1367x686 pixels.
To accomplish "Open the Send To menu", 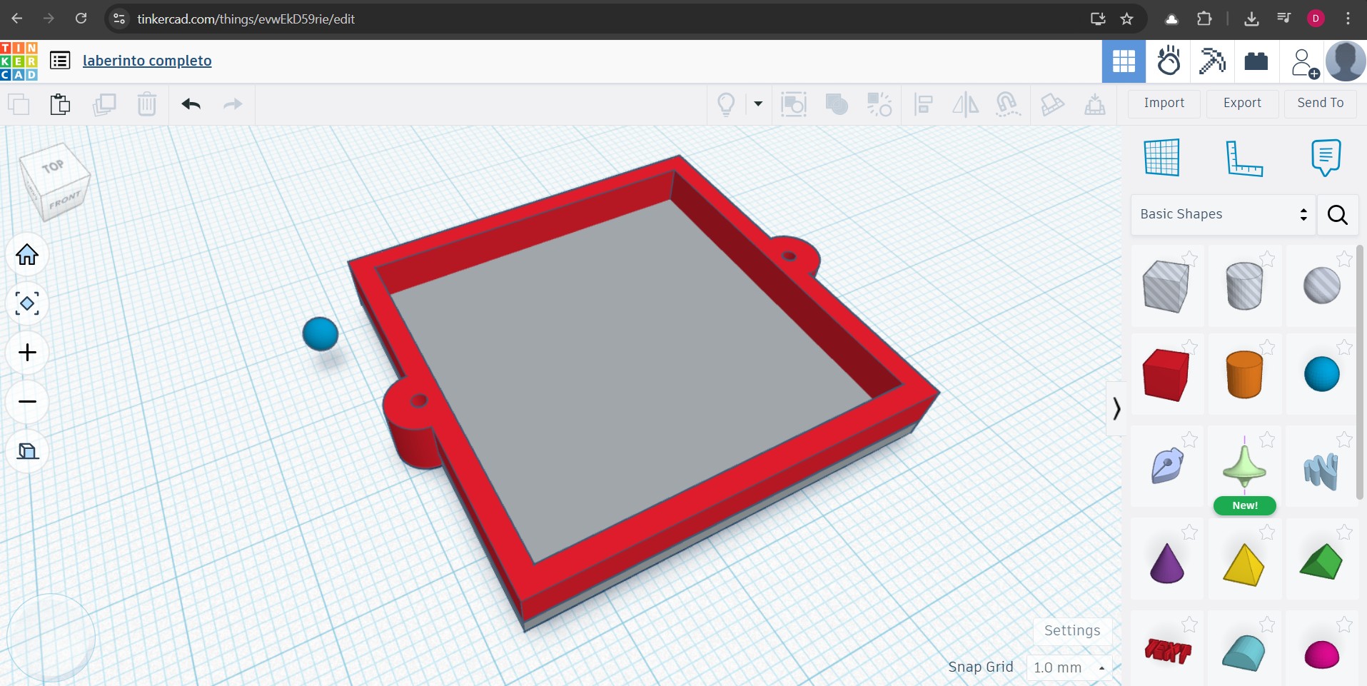I will tap(1320, 103).
